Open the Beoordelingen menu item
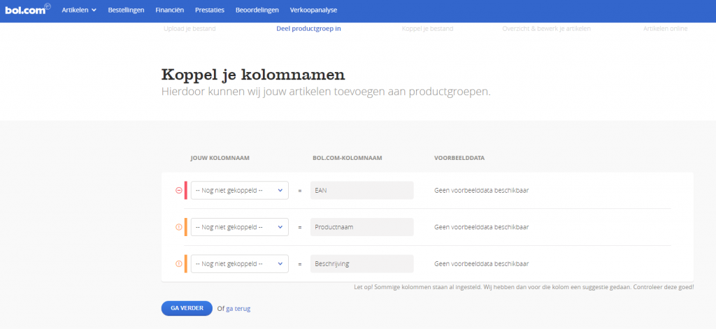Image resolution: width=716 pixels, height=329 pixels. pos(257,10)
